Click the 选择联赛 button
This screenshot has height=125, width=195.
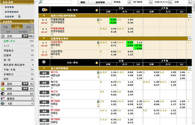100,2
